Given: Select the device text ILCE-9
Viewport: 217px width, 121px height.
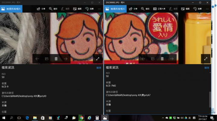Looking at the screenshot, I should point(5,87).
